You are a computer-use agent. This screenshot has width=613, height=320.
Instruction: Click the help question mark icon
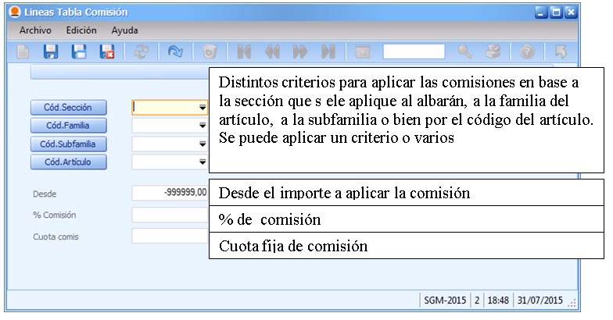point(527,52)
